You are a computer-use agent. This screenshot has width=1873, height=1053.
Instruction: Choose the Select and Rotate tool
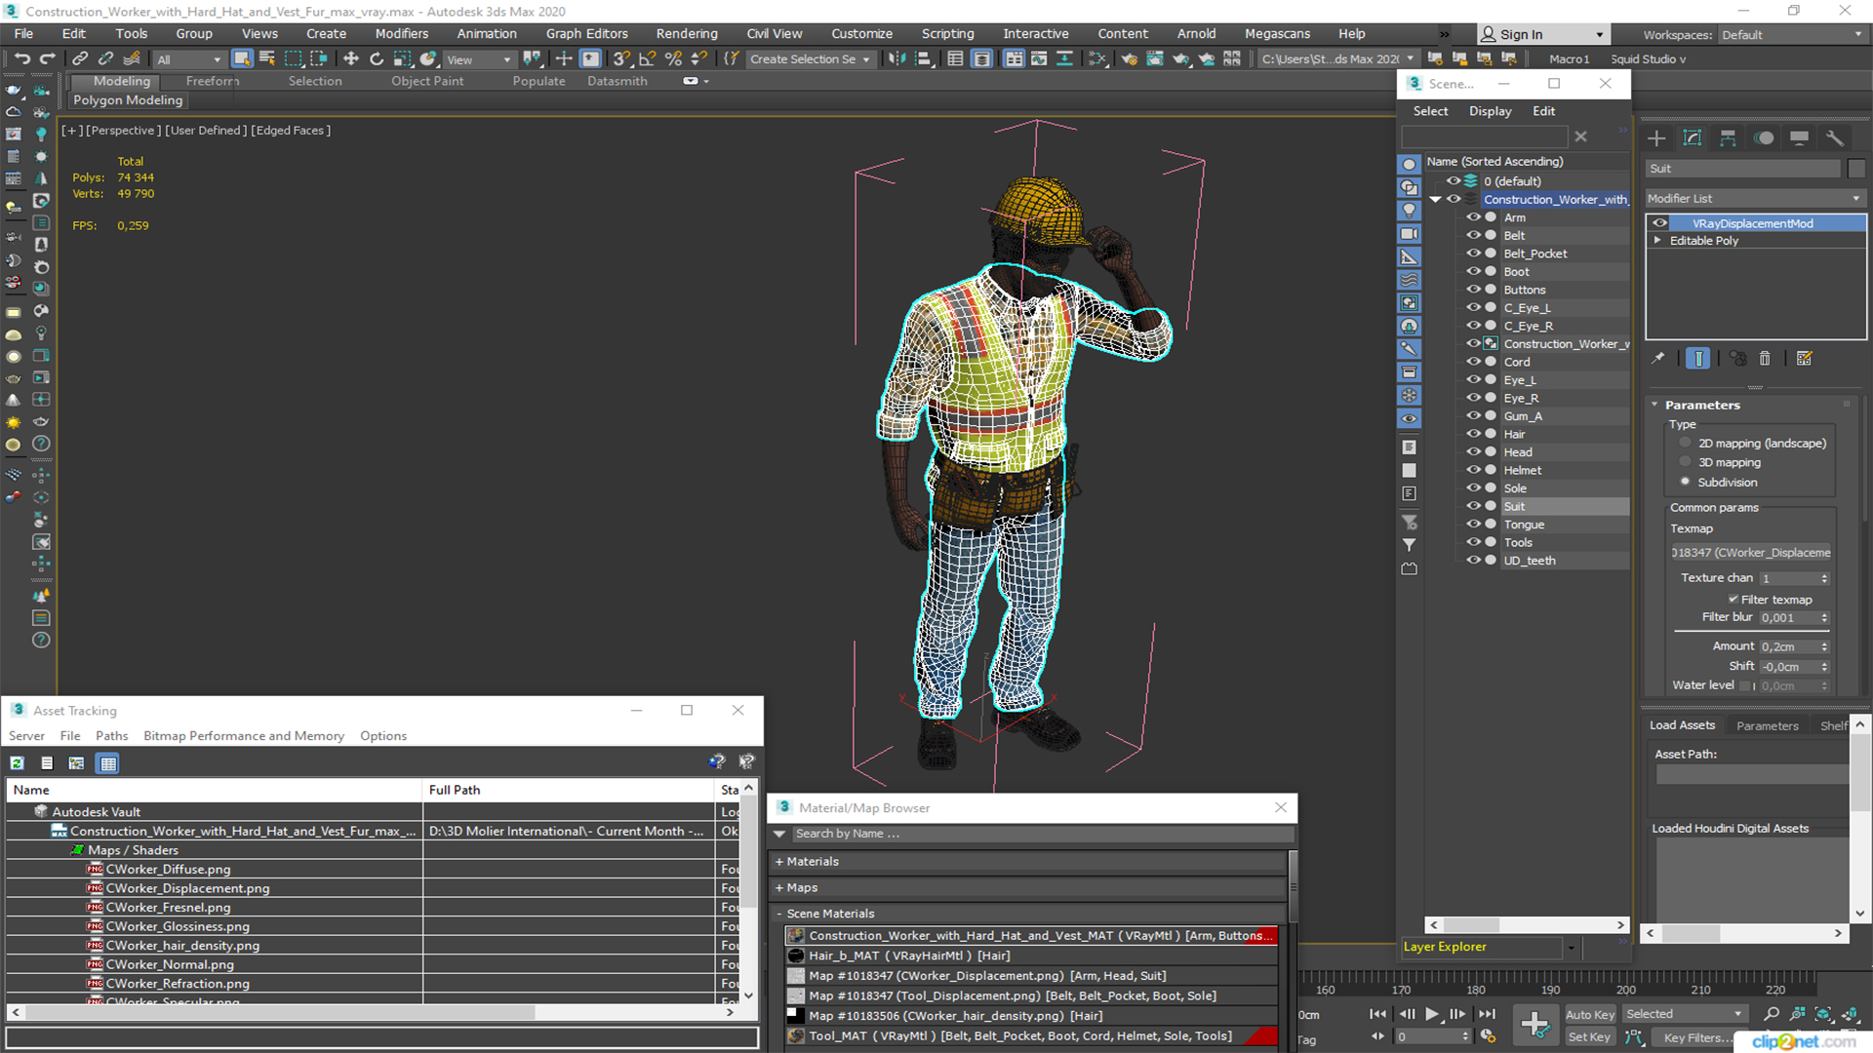pos(377,59)
